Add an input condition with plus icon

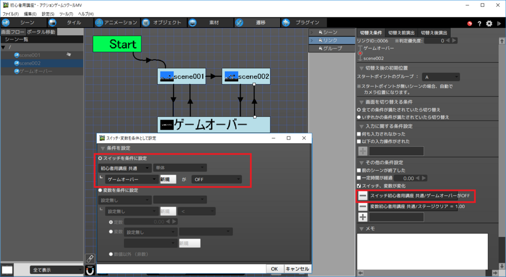coord(363,151)
